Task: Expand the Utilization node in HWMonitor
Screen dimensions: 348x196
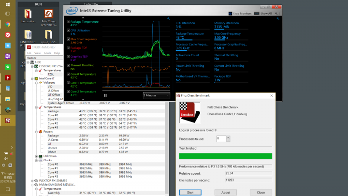Action: point(36,156)
